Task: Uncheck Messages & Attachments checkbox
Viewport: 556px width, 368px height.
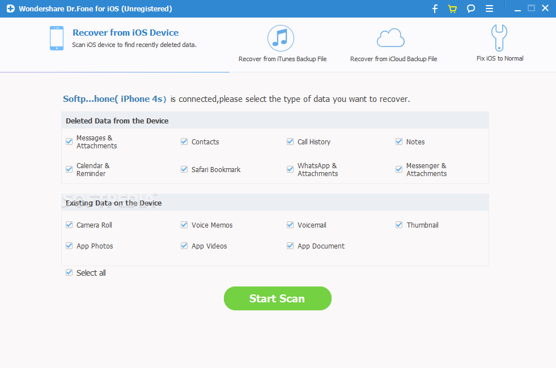Action: pyautogui.click(x=69, y=142)
